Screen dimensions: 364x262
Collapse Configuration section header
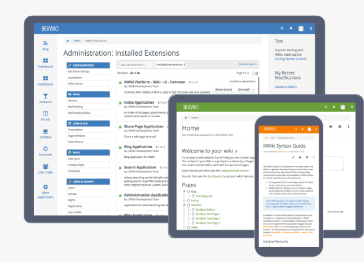[88, 65]
